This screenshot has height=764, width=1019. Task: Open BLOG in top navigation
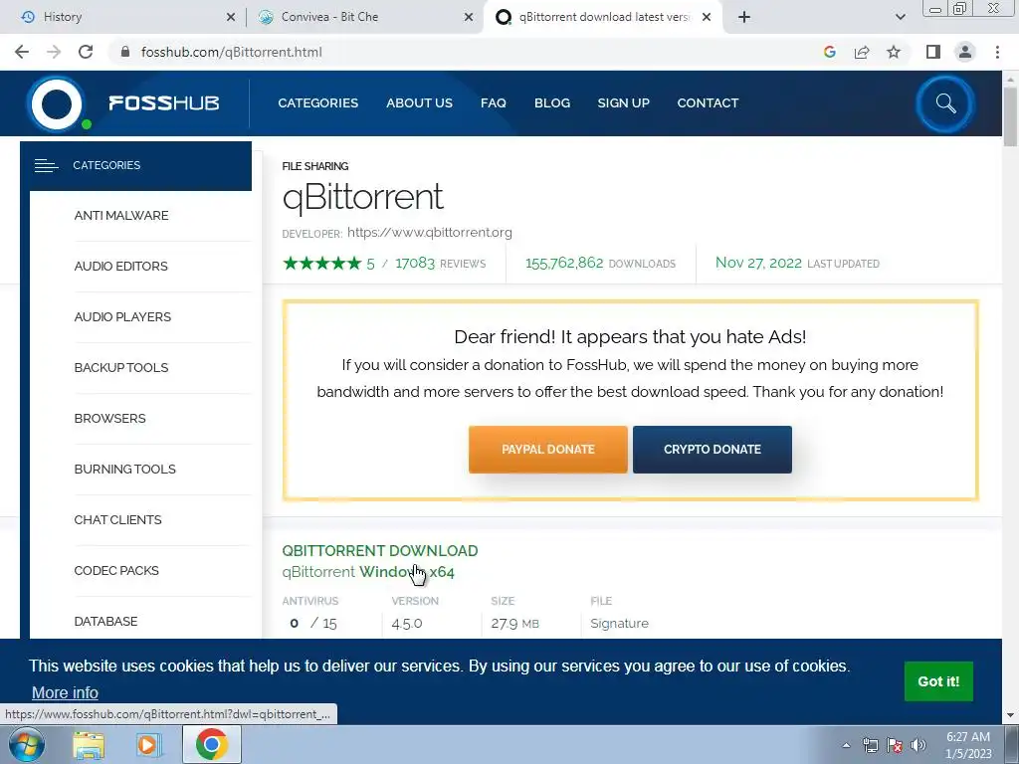pos(552,102)
